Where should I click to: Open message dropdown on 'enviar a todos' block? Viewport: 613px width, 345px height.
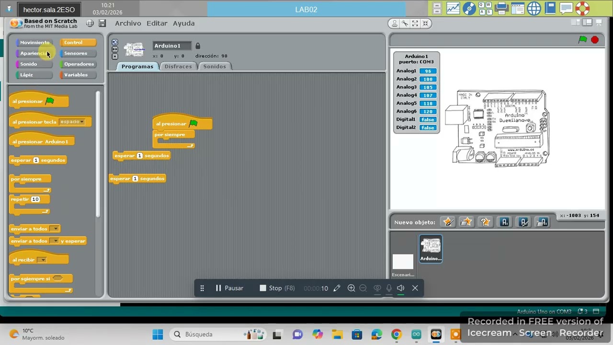click(55, 229)
